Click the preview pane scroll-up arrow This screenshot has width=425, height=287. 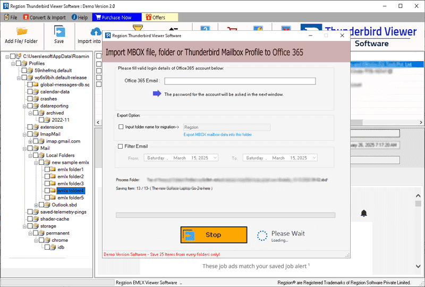click(x=418, y=196)
